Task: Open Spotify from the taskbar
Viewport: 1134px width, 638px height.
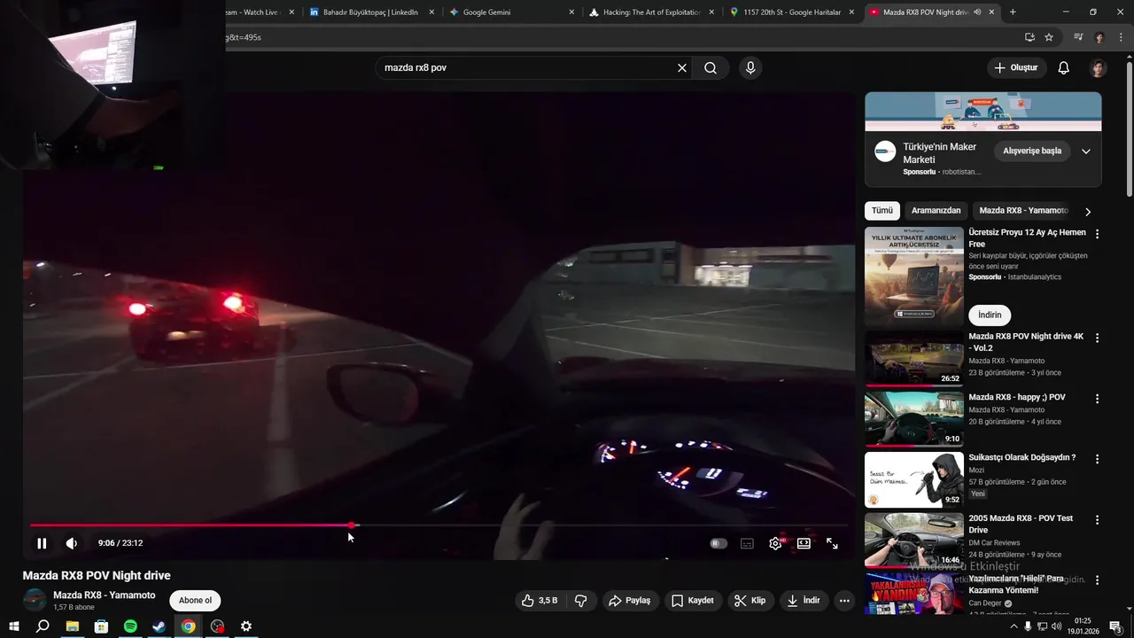Action: click(x=130, y=626)
